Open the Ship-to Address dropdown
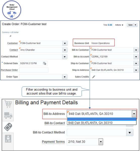The width and height of the screenshot is (140, 151). pyautogui.click(x=136, y=70)
